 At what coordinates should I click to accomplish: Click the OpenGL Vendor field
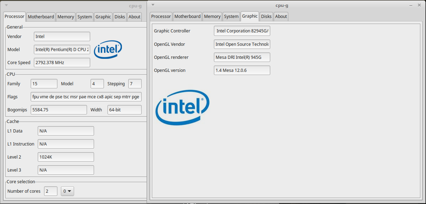242,44
